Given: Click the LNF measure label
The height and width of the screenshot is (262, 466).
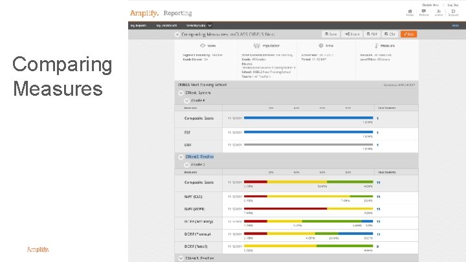Looking at the screenshot, I should point(188,145).
